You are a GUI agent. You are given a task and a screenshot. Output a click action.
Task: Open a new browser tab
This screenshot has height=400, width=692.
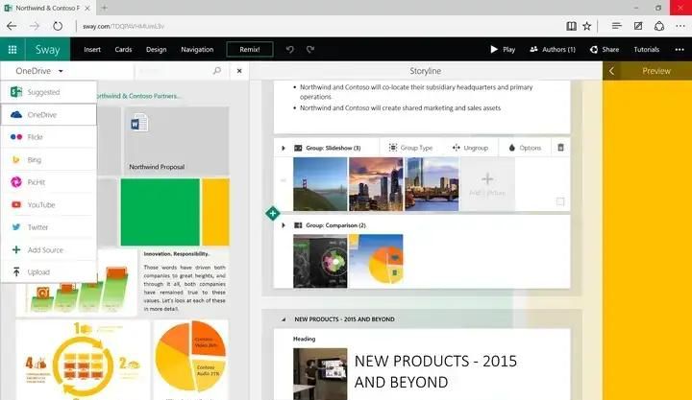coord(104,8)
